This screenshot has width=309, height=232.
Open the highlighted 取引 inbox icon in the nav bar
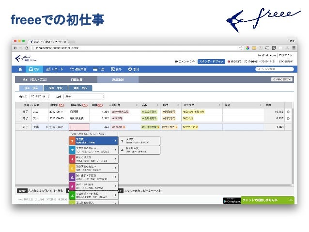click(x=31, y=69)
